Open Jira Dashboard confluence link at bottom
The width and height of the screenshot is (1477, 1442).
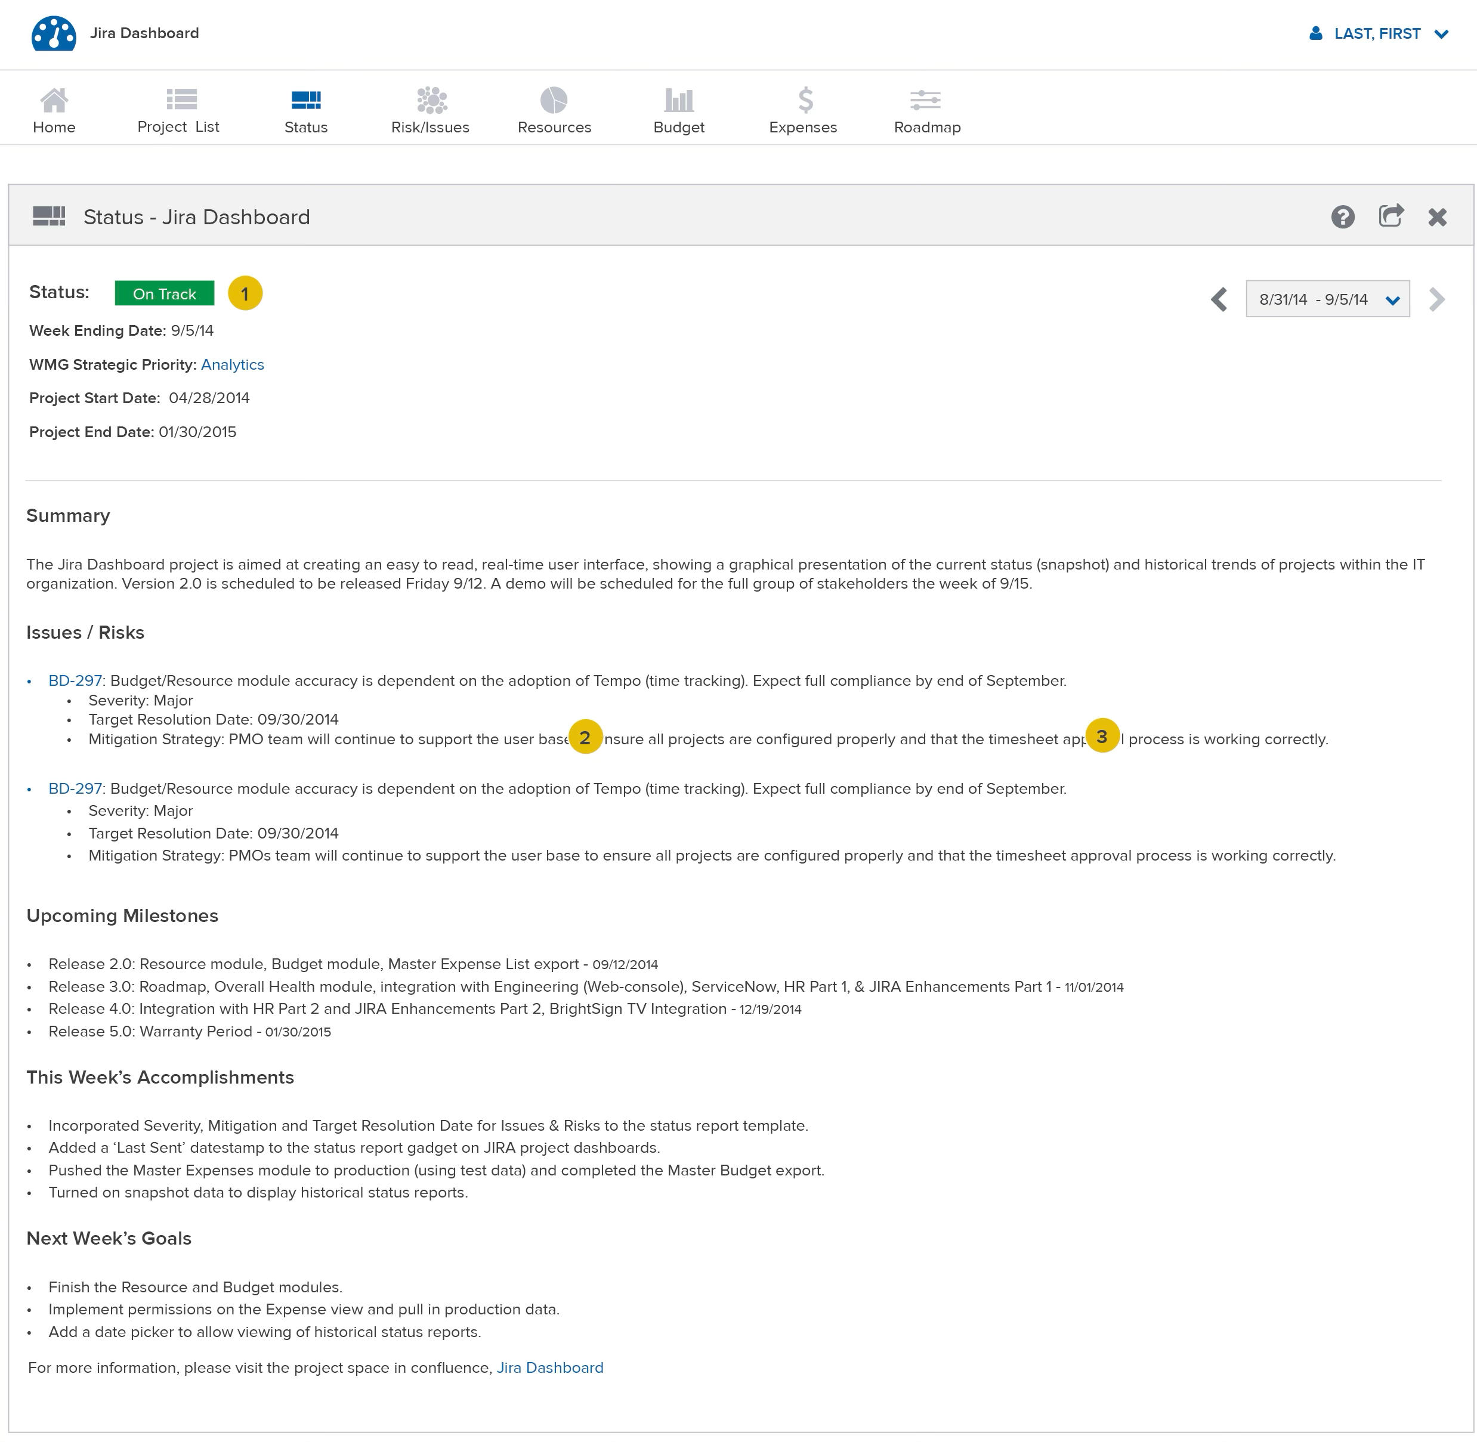pos(550,1369)
